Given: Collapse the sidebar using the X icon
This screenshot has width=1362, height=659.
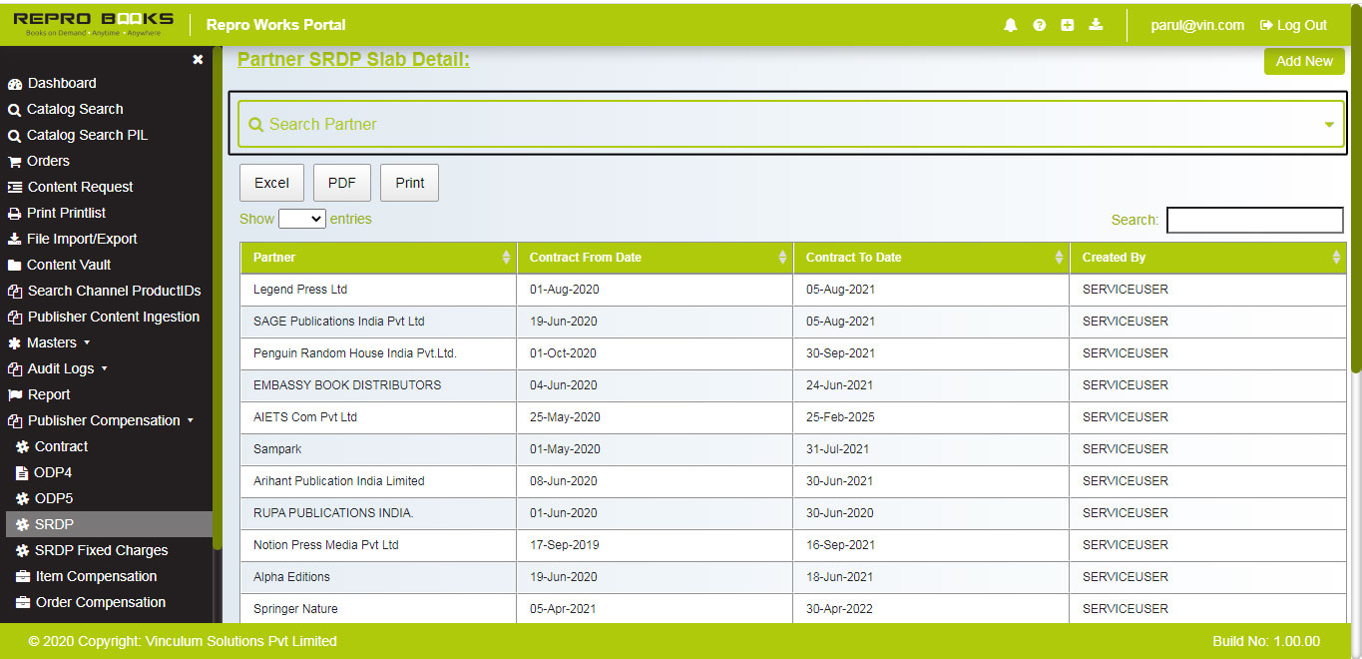Looking at the screenshot, I should [x=198, y=59].
